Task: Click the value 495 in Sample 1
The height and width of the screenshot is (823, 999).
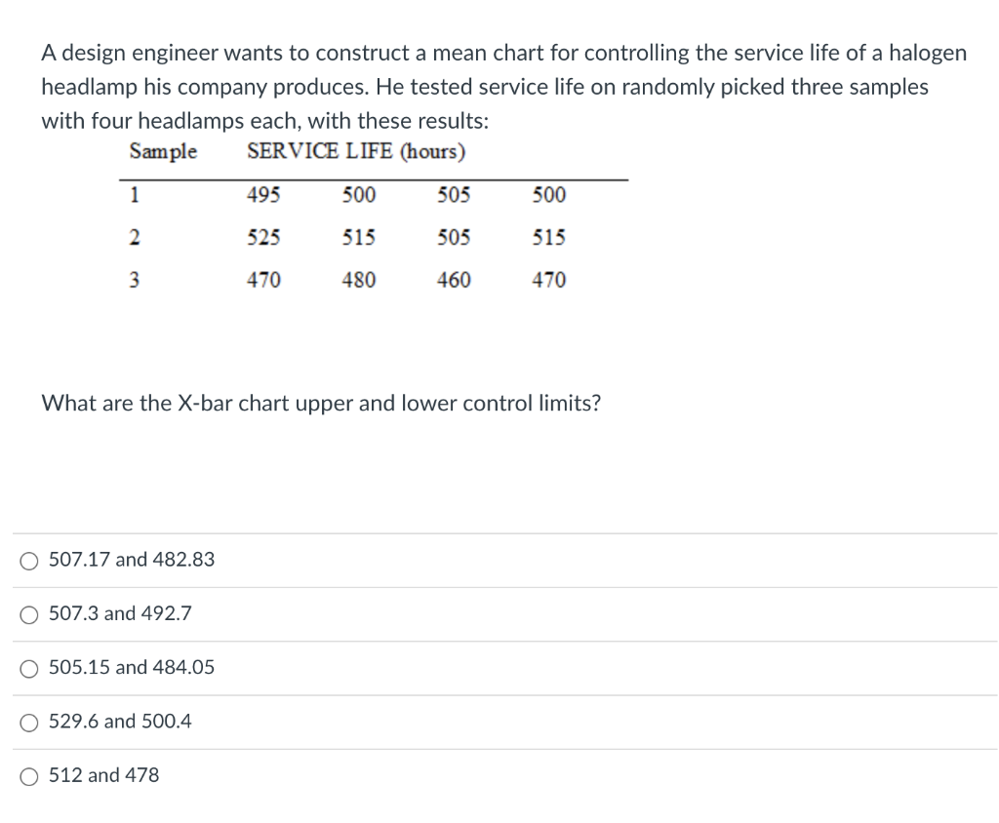Action: click(264, 194)
